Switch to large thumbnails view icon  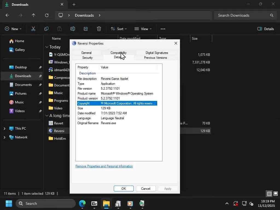(276, 194)
